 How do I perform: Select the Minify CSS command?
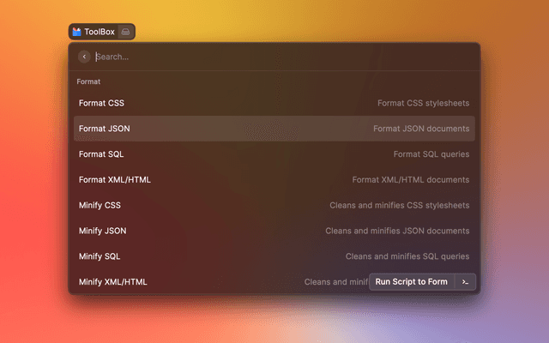click(100, 205)
